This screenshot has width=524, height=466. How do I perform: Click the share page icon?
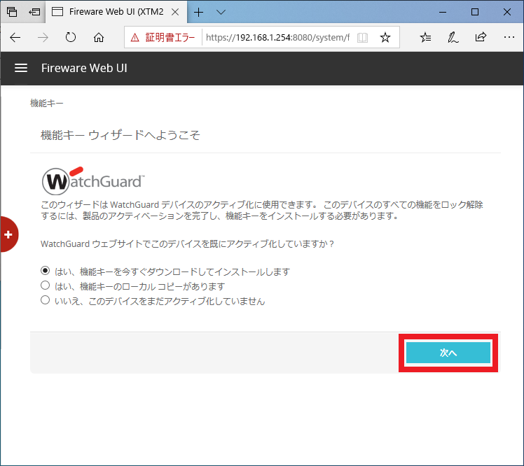point(481,36)
